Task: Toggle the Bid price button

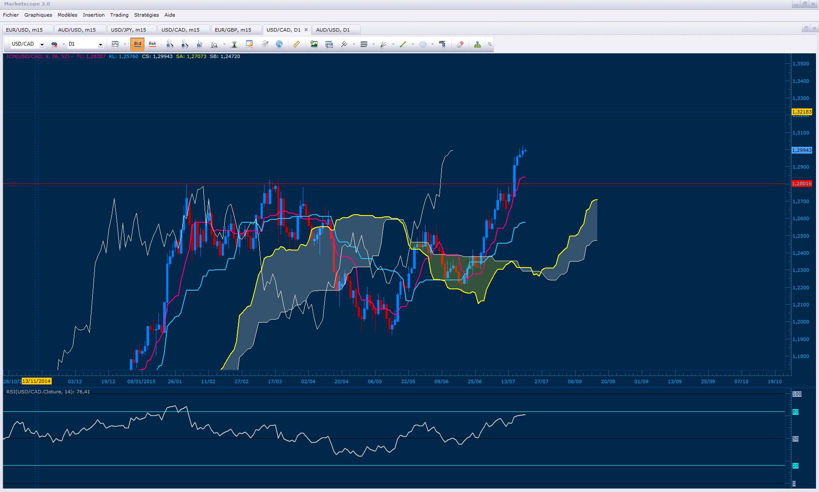Action: 138,44
